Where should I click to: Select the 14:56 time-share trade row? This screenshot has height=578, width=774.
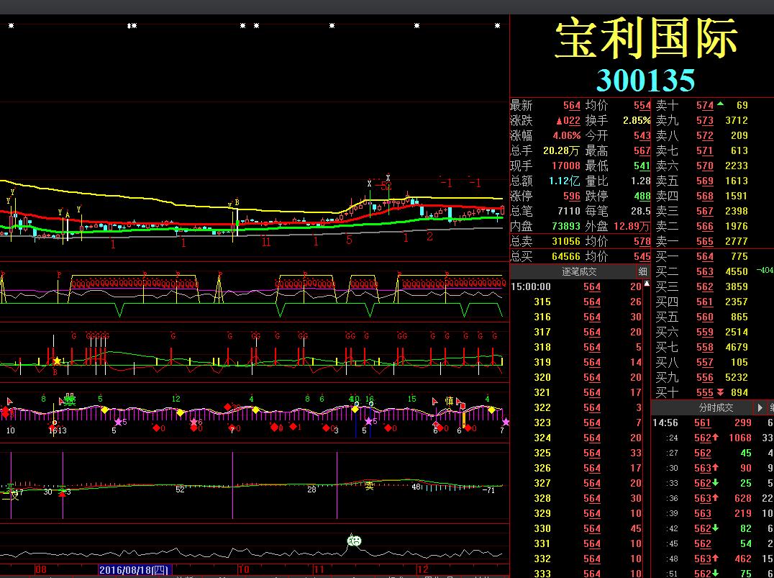pos(713,423)
